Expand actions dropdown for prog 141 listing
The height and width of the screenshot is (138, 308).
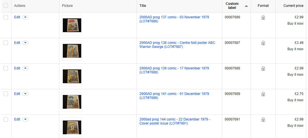pos(25,94)
